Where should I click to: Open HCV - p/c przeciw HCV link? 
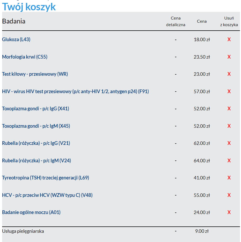click(47, 195)
